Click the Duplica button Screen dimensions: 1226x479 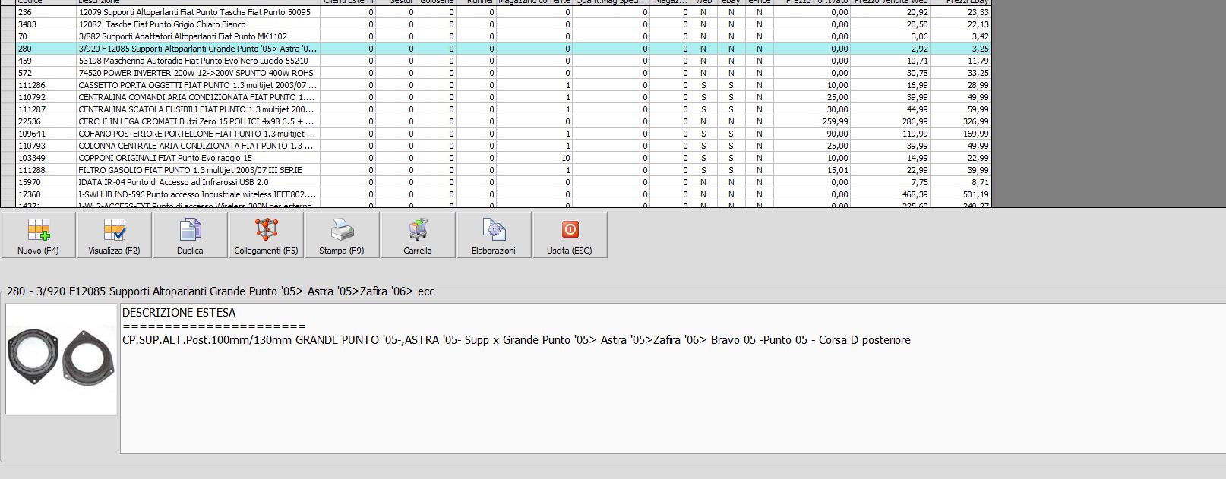click(190, 235)
